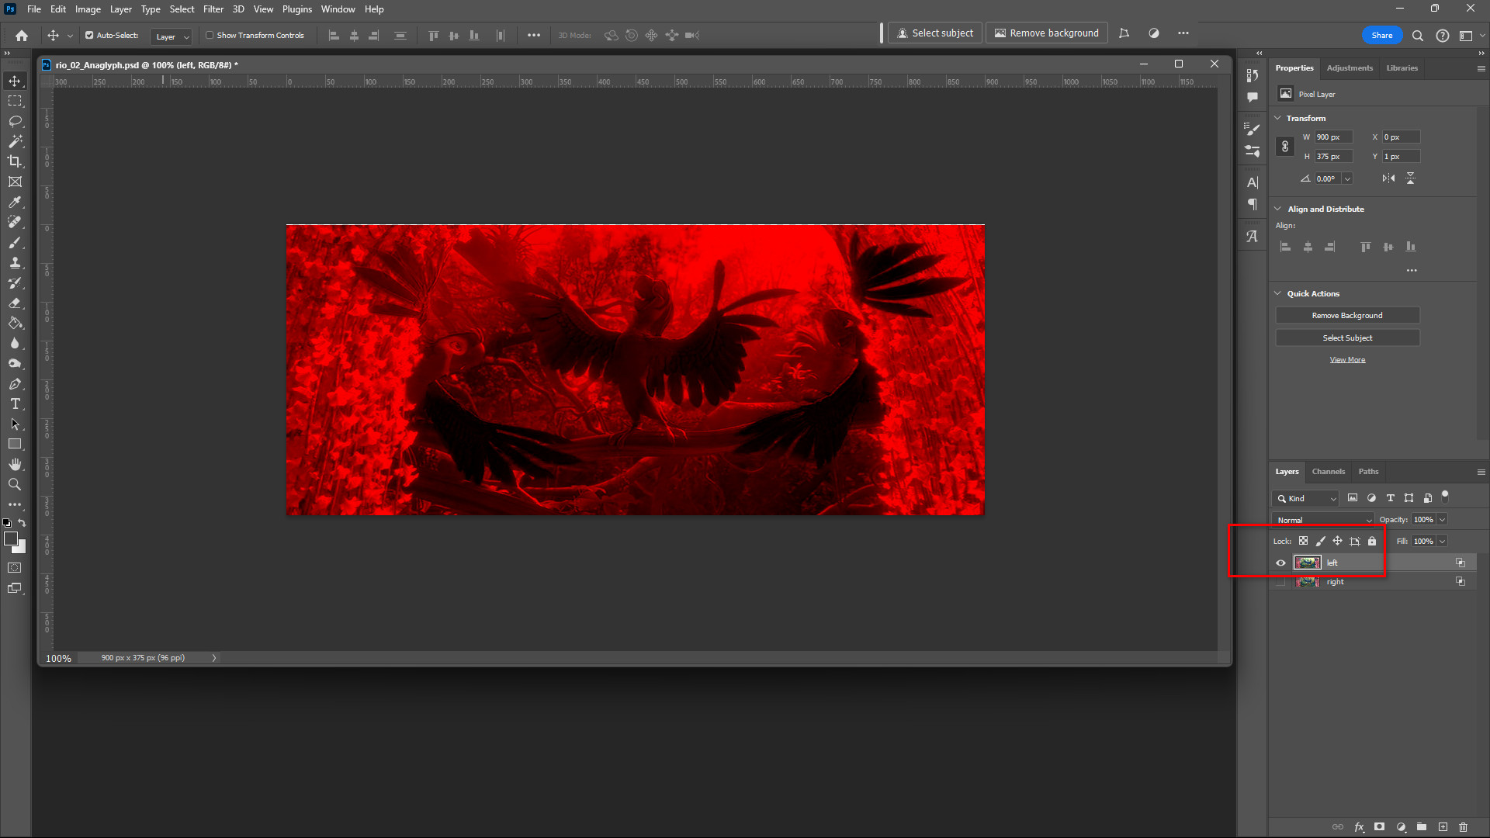Click the Remove Background quick action button

[x=1347, y=315]
